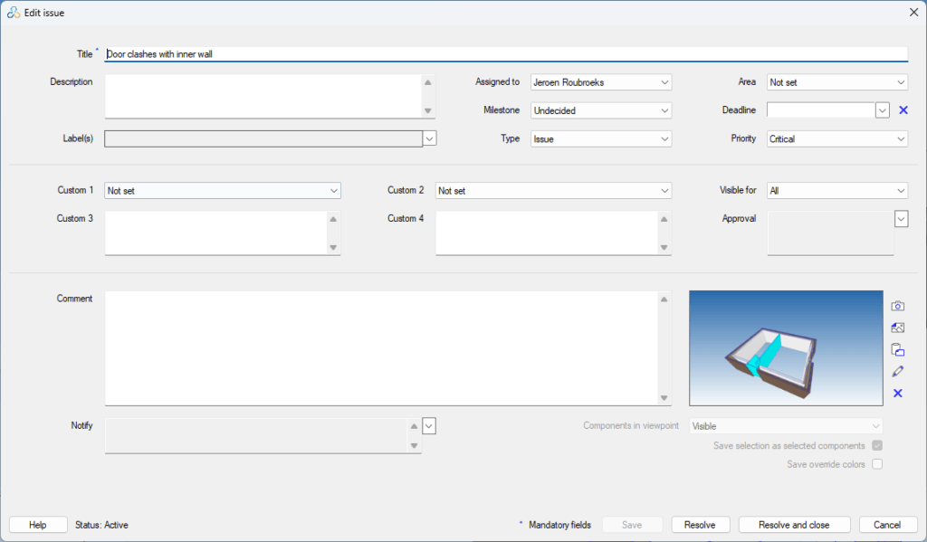
Task: Click the Save button
Action: 632,525
